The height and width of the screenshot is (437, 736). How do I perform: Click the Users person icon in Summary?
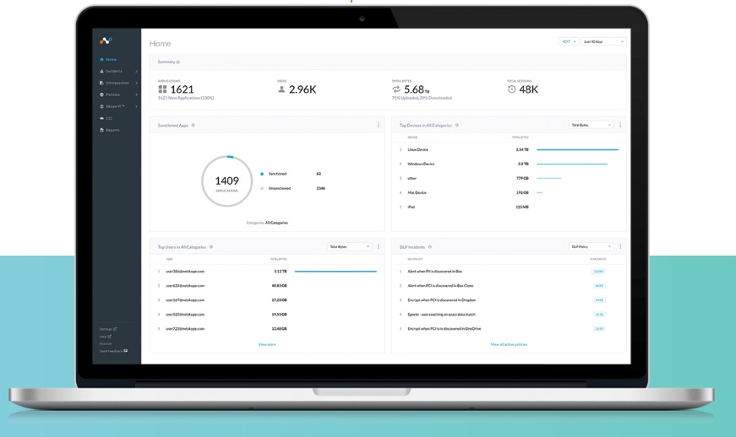click(x=281, y=89)
